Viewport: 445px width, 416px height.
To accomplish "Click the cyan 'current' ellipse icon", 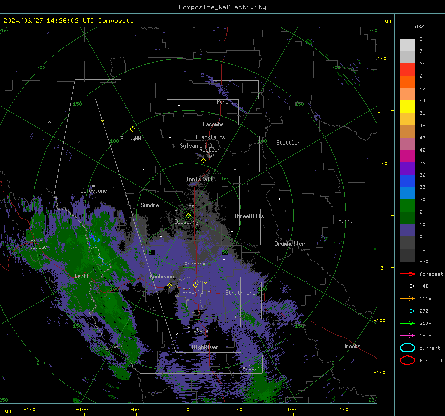I will [x=407, y=348].
